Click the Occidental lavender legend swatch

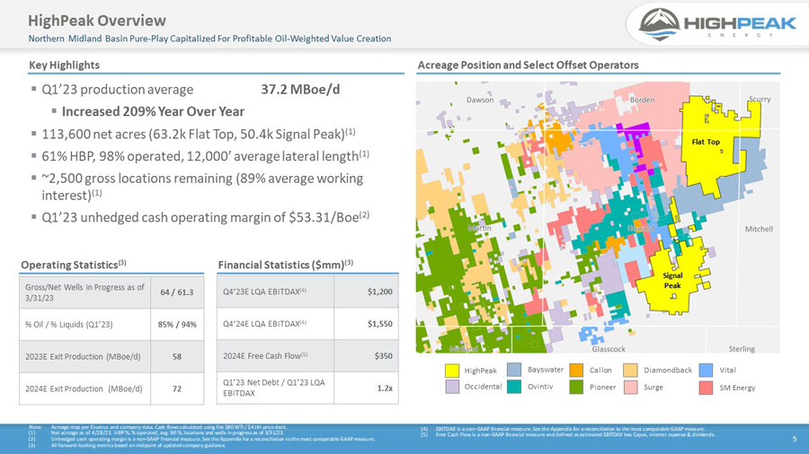pyautogui.click(x=452, y=387)
